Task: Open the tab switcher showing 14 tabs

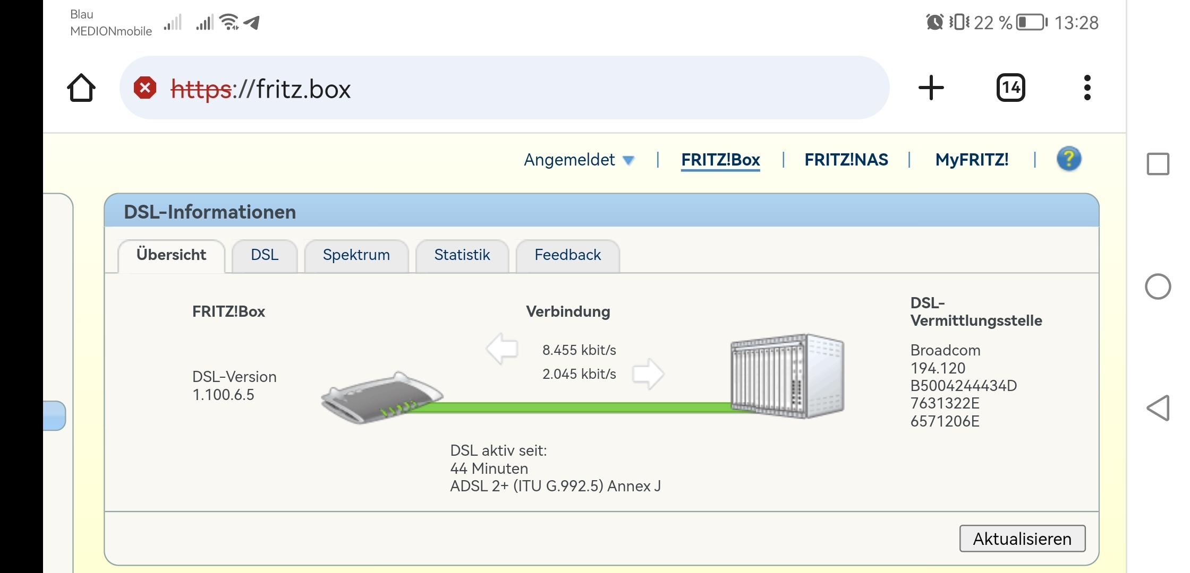Action: [x=1010, y=88]
